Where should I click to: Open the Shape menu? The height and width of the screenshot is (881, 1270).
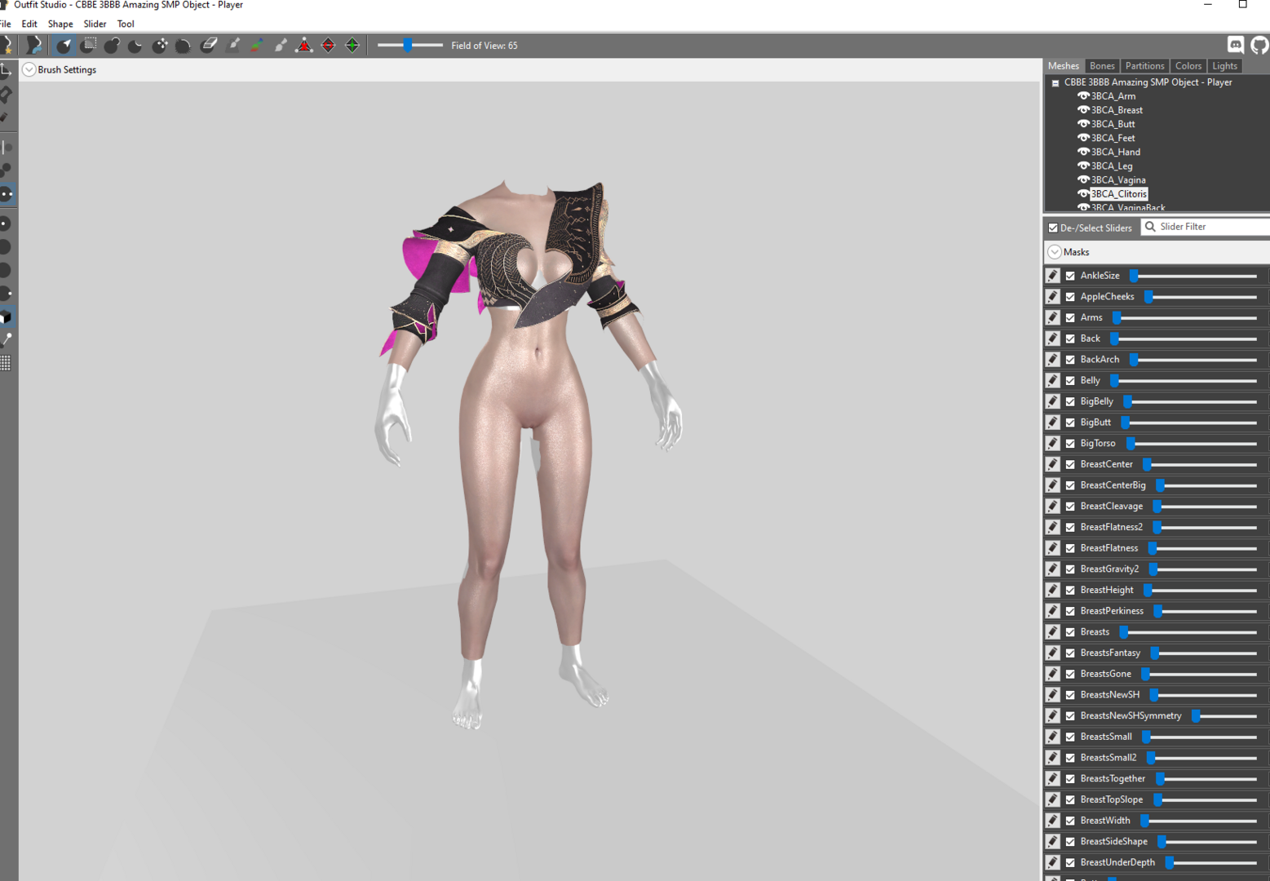pos(60,24)
